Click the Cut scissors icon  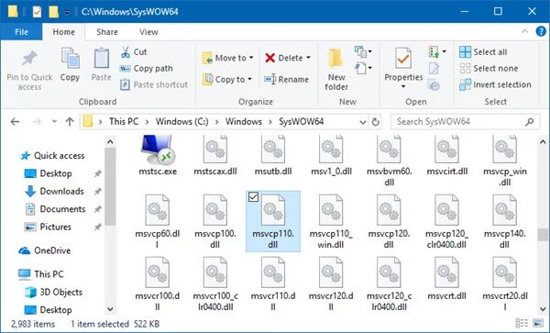(126, 52)
